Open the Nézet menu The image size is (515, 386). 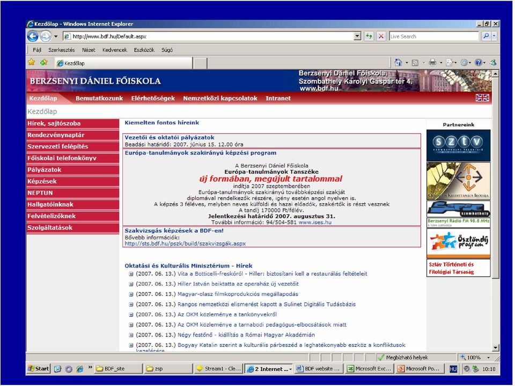pyautogui.click(x=89, y=50)
